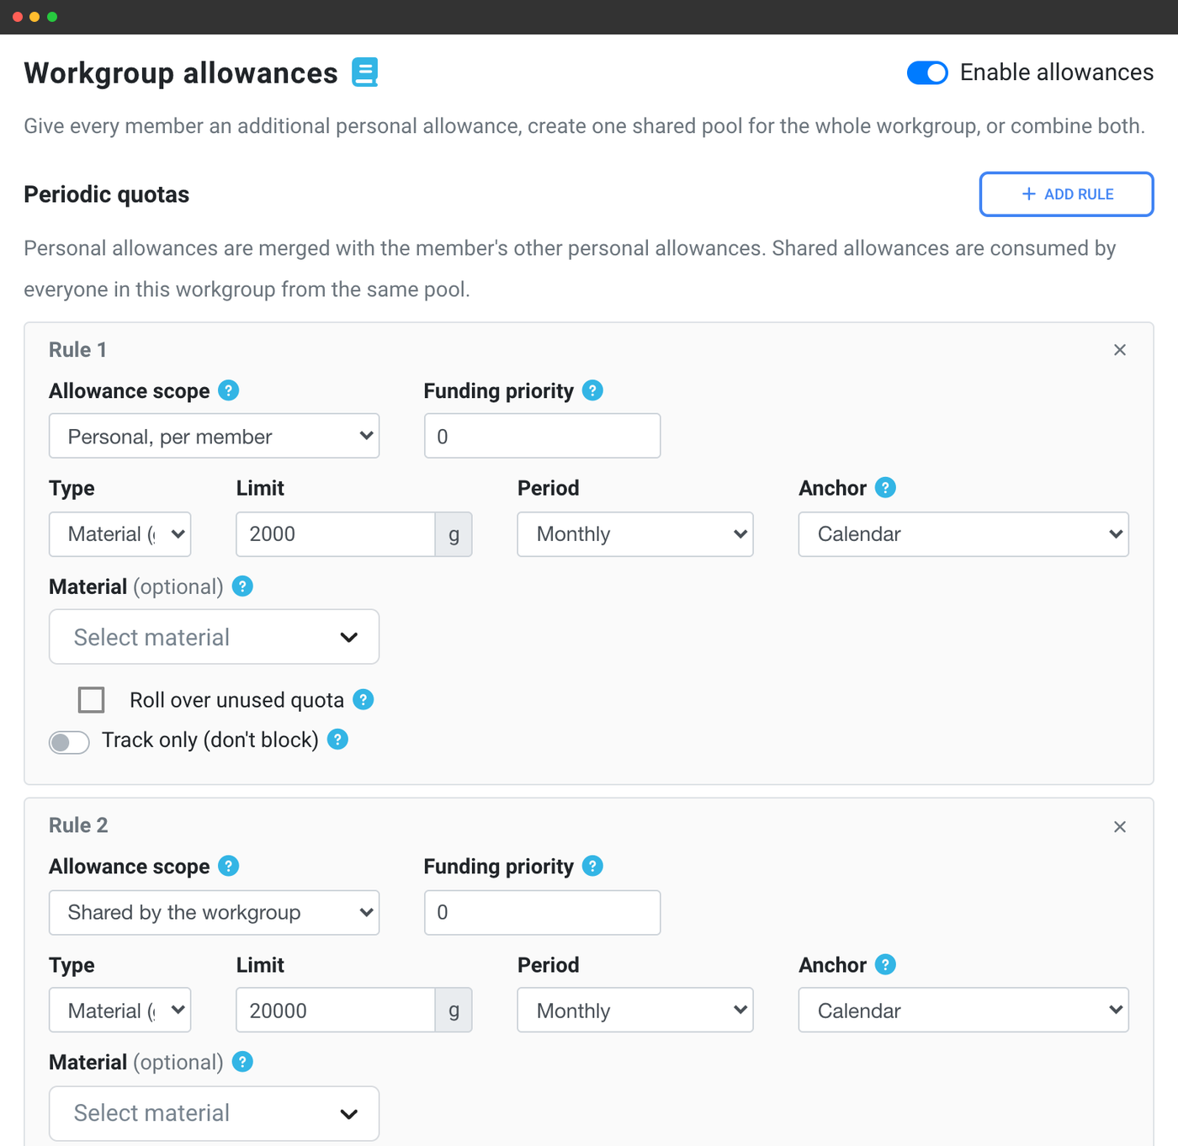This screenshot has height=1146, width=1178.
Task: Click help icon beside Rule 2 Anchor label
Action: (x=885, y=964)
